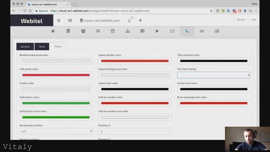This screenshot has width=270, height=152.
Task: Pick the Call on number text color swatch
Action: 135,117
